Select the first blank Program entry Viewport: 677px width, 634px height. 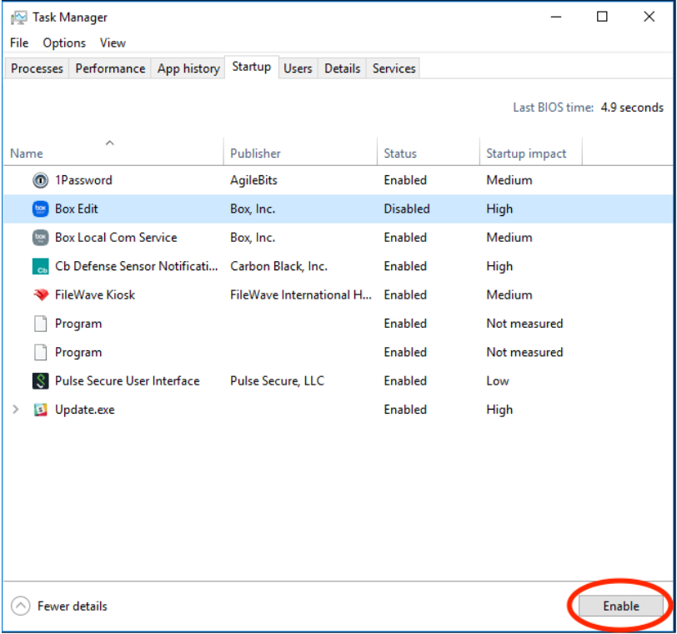[x=78, y=324]
